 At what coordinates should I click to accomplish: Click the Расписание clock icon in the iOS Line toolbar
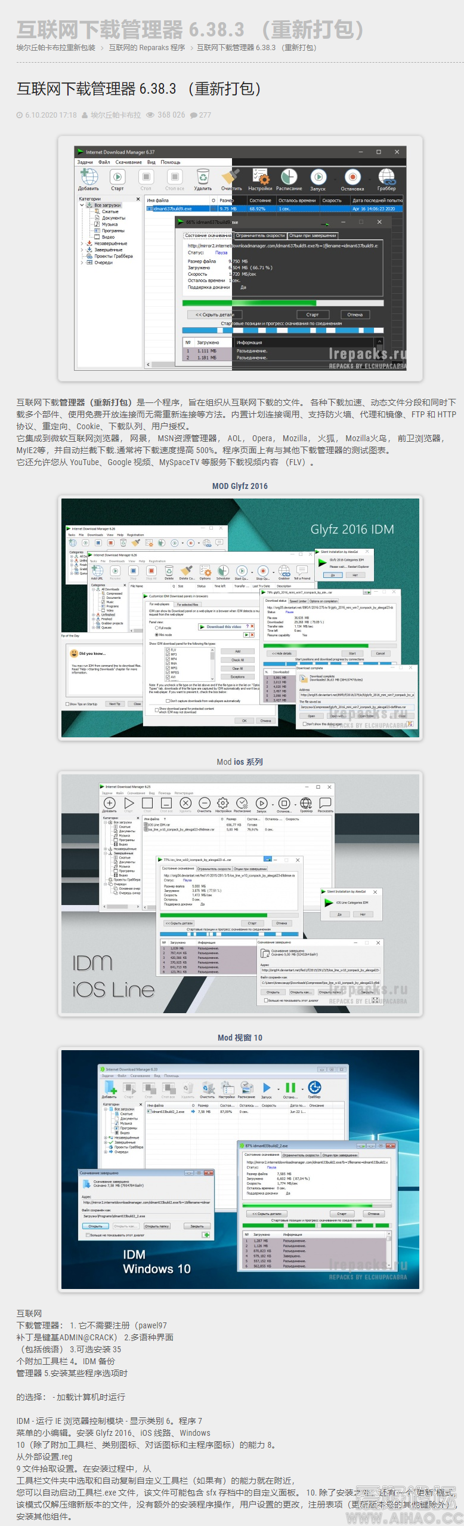tap(242, 803)
